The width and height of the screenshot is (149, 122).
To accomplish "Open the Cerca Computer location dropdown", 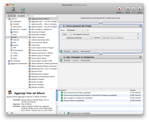I will 77,30.
